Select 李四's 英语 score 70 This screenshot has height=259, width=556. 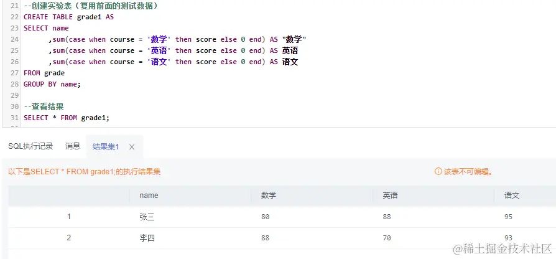coord(387,238)
